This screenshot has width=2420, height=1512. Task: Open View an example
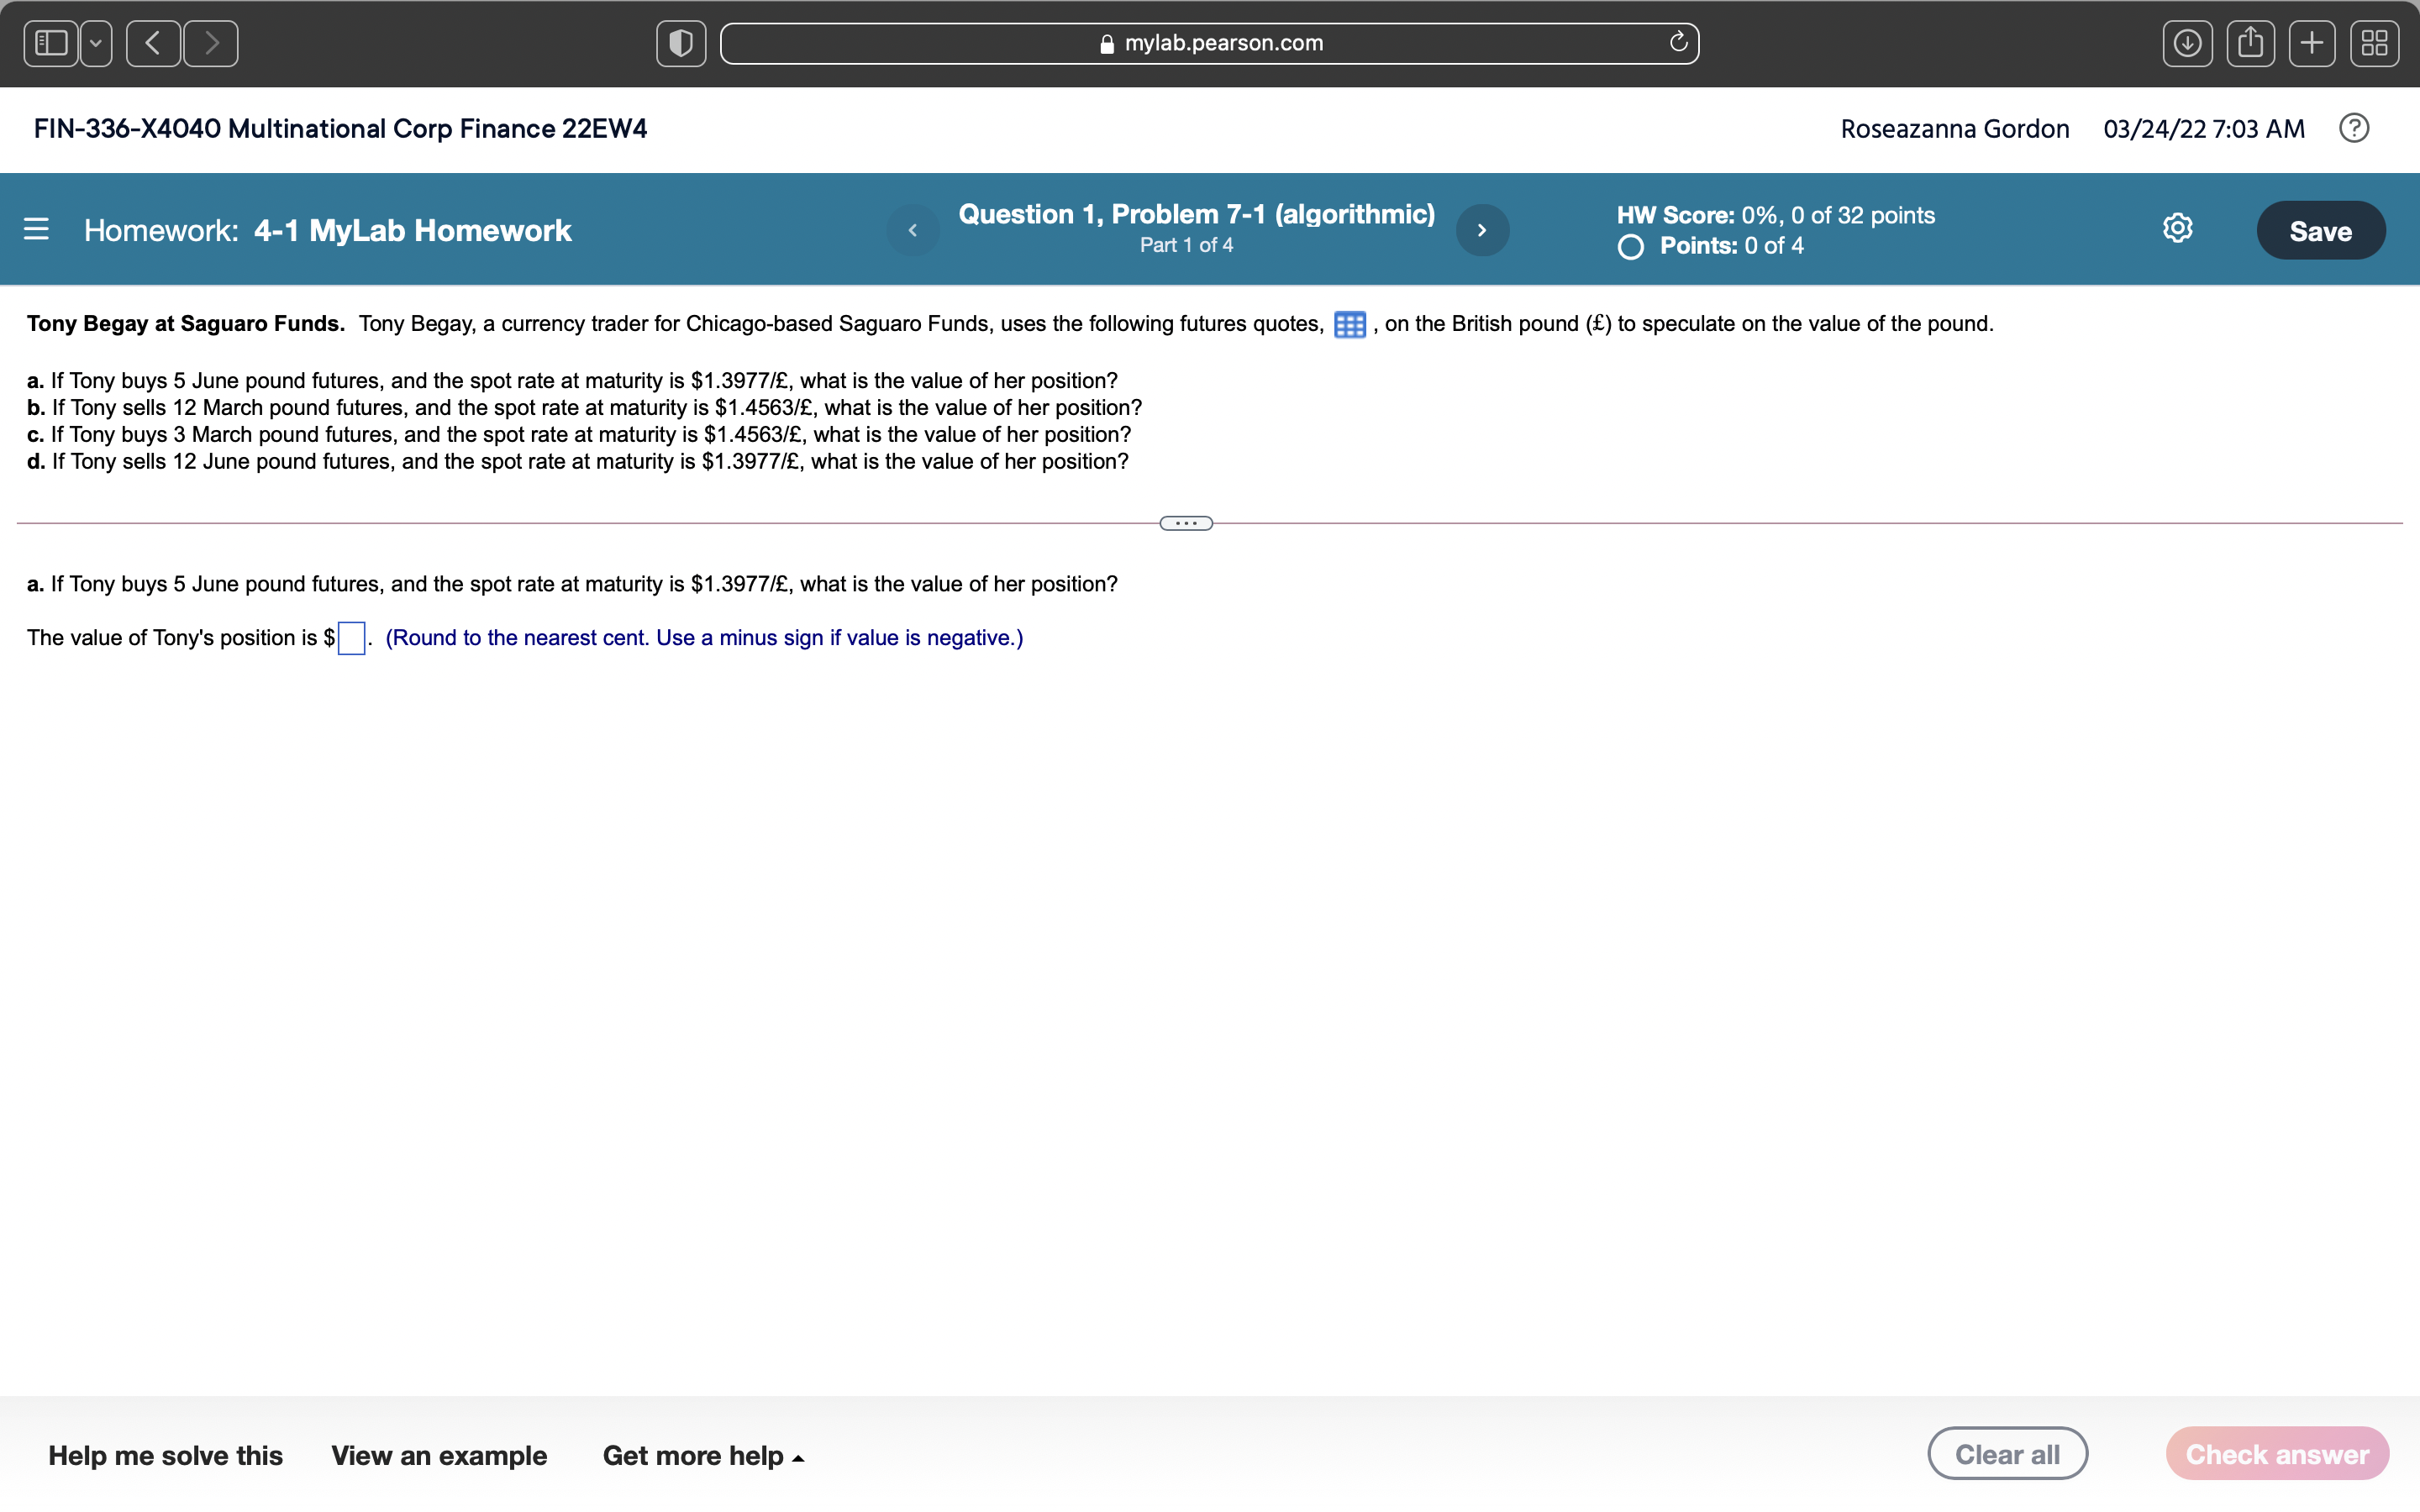(x=439, y=1455)
